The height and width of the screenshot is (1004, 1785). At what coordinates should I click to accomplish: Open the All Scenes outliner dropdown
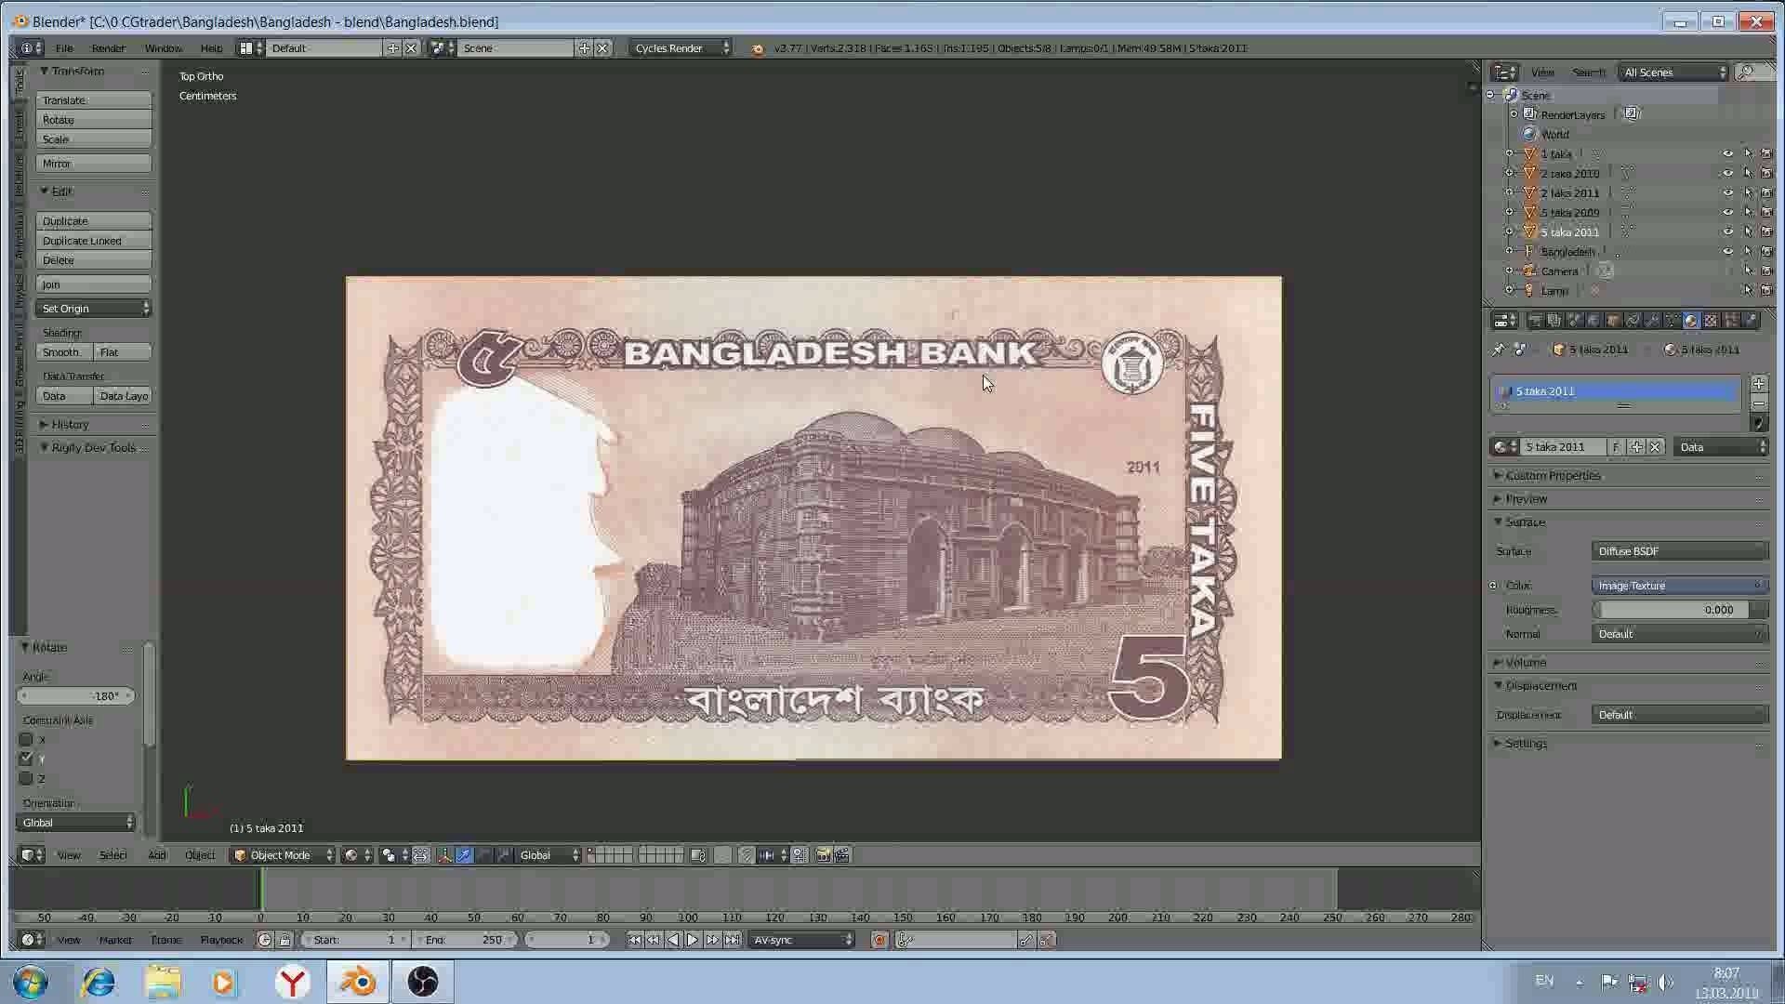[x=1673, y=72]
